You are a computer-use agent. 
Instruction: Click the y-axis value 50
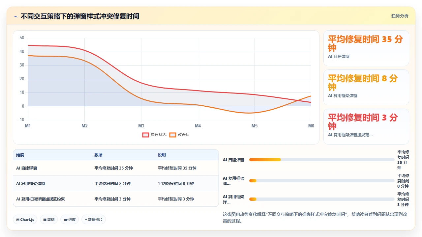(22, 38)
